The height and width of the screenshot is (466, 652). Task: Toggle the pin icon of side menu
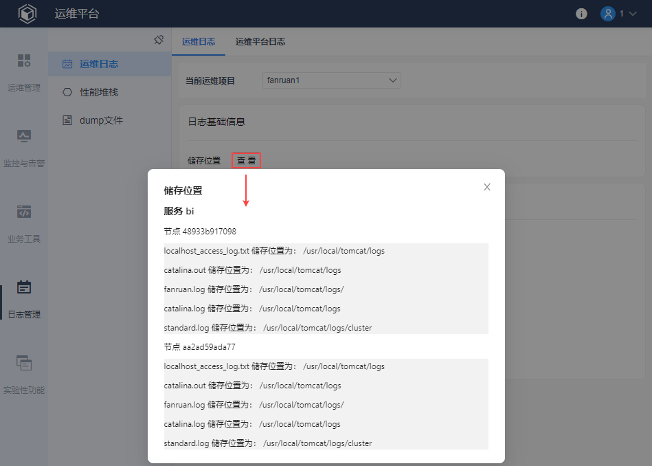tap(159, 40)
